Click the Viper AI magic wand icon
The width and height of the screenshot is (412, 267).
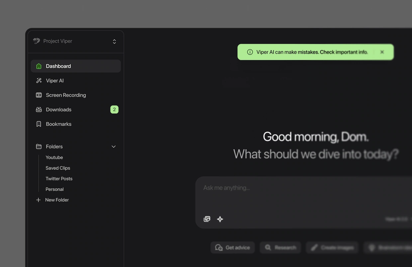39,81
